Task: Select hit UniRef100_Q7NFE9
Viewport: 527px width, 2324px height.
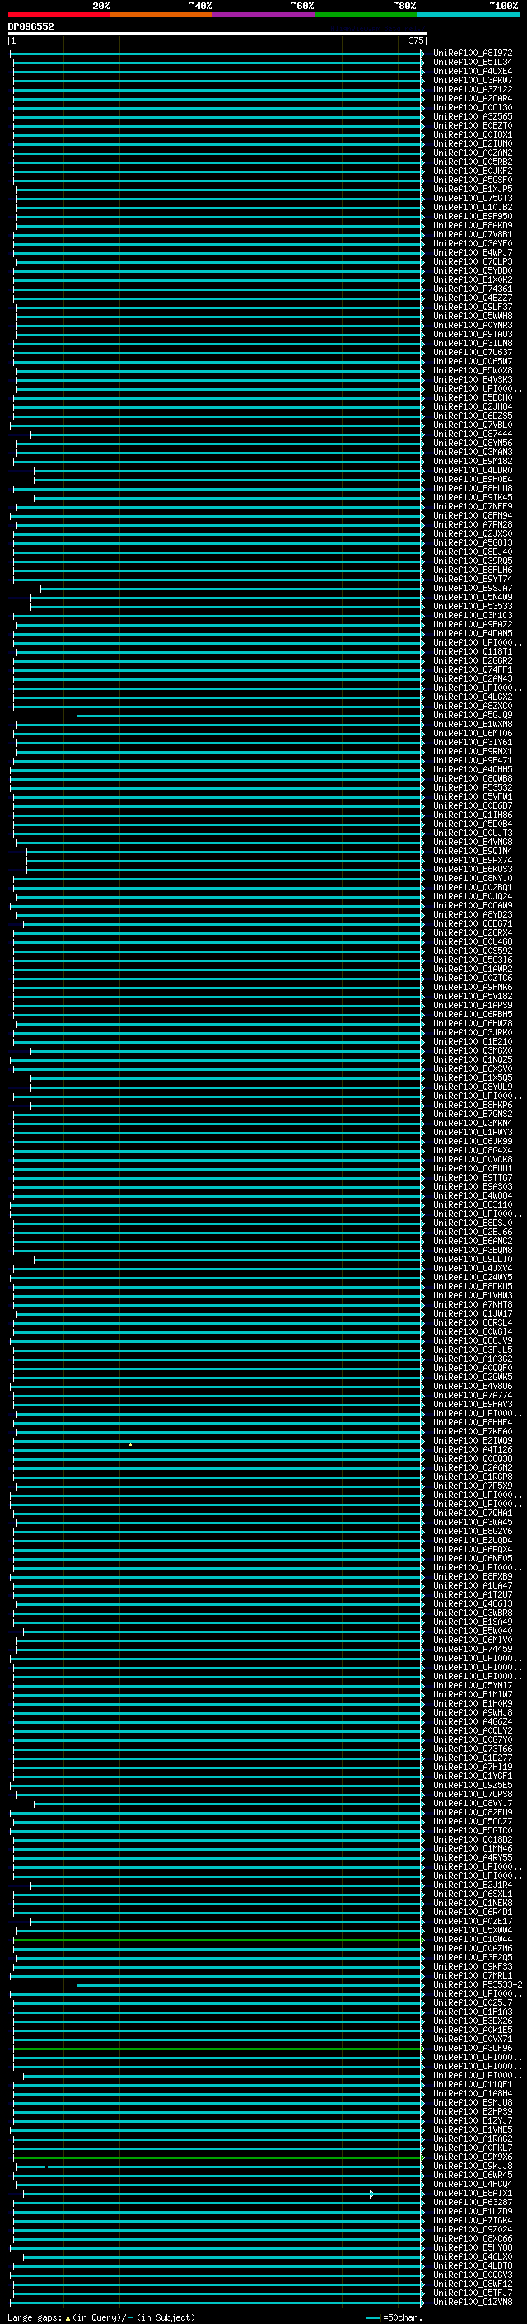Action: click(x=472, y=507)
